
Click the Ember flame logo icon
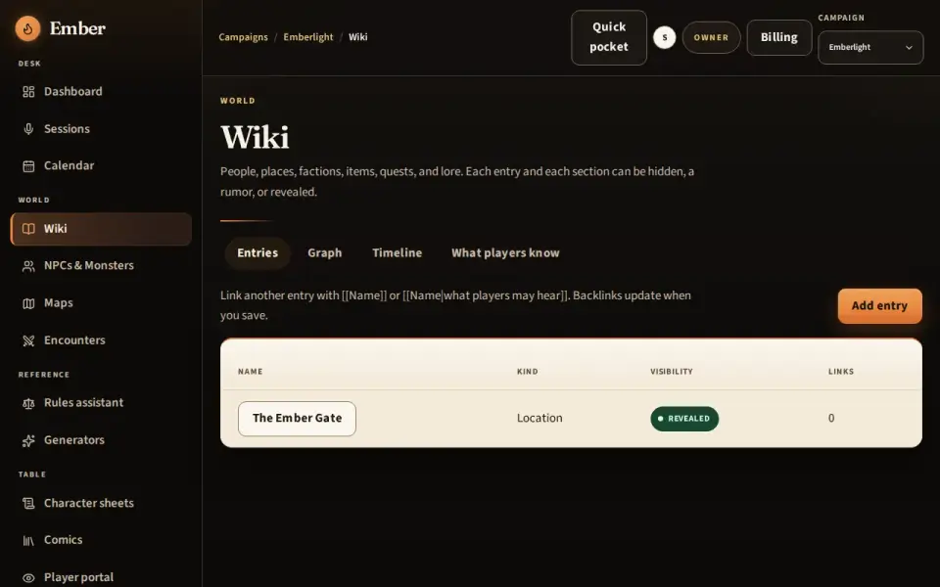pyautogui.click(x=27, y=28)
